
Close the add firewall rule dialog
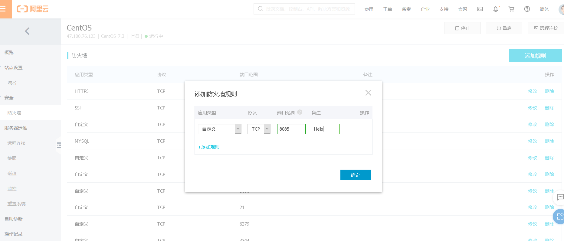(368, 93)
